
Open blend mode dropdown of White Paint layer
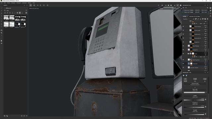(x=205, y=63)
